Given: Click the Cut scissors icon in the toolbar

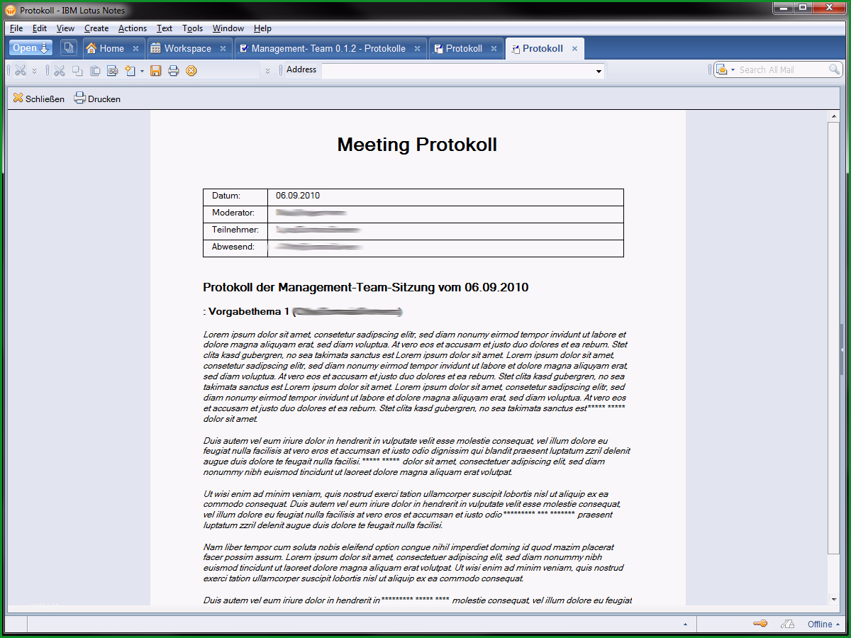Looking at the screenshot, I should [x=59, y=70].
